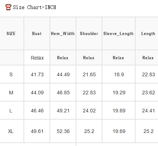Click the Size Chart-INCH heading

pyautogui.click(x=35, y=7)
